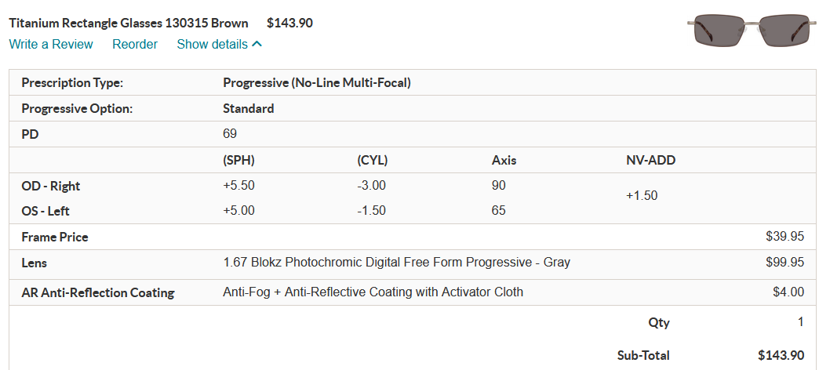Select the Anti-Fog + Anti-Reflective Coating text
The image size is (819, 370).
373,292
